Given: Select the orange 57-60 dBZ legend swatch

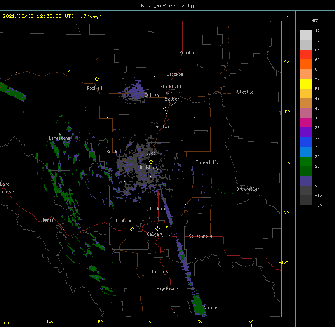Looking at the screenshot, I should 305,64.
